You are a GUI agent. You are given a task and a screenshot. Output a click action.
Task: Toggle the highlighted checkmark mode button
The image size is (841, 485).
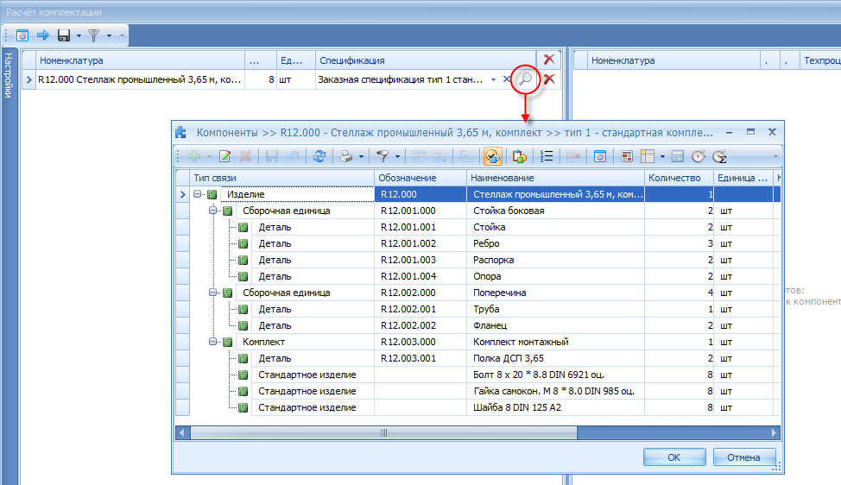492,156
